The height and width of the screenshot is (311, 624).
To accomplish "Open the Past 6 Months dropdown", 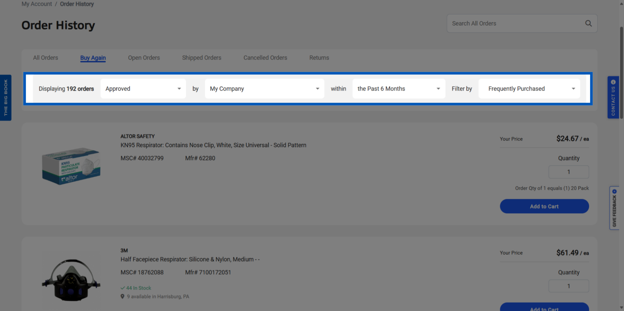I will click(x=399, y=89).
